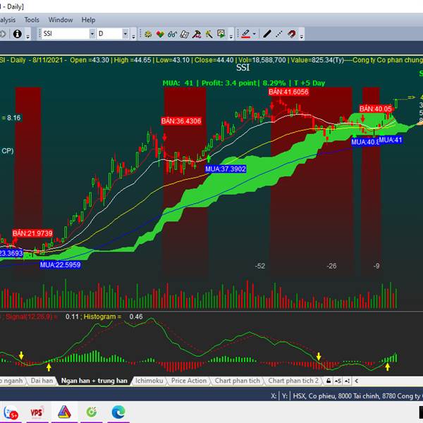423x423 pixels.
Task: Select the Ngan han + trung han tab
Action: [x=94, y=381]
